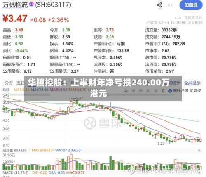Click MA10:12.09万手 volume average
This screenshot has height=177, width=206.
(x=68, y=150)
